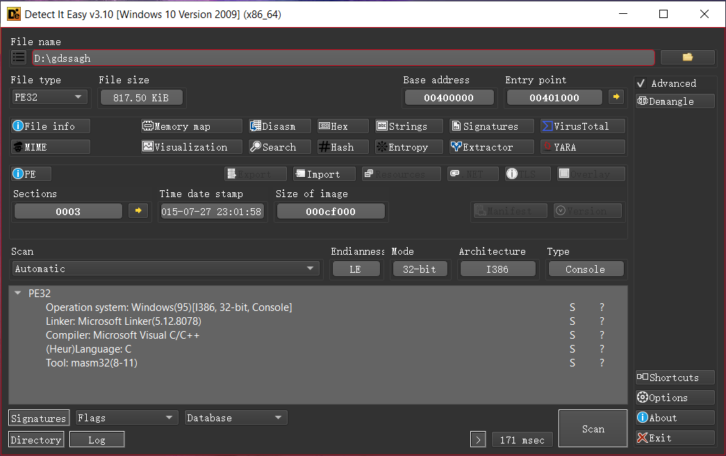Go to entry point arrow

(x=616, y=97)
